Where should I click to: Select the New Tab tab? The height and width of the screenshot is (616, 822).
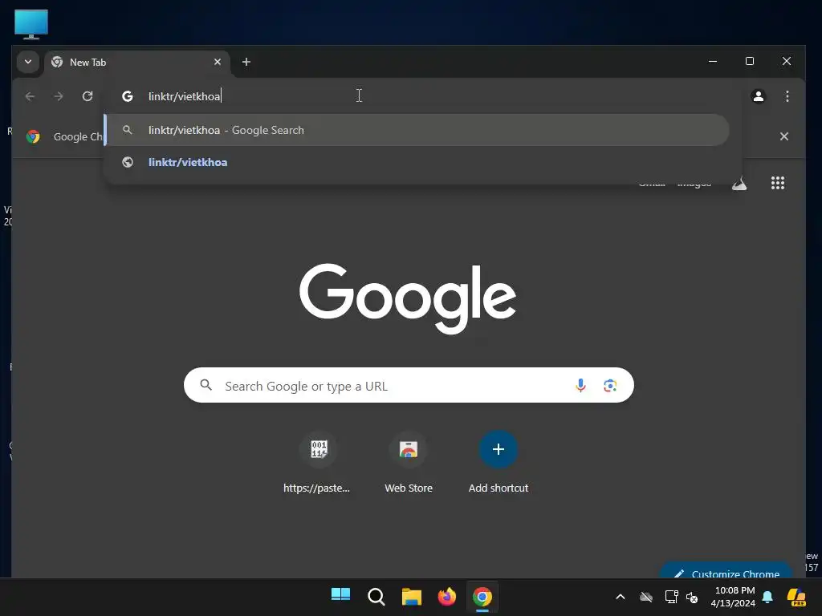pyautogui.click(x=137, y=63)
